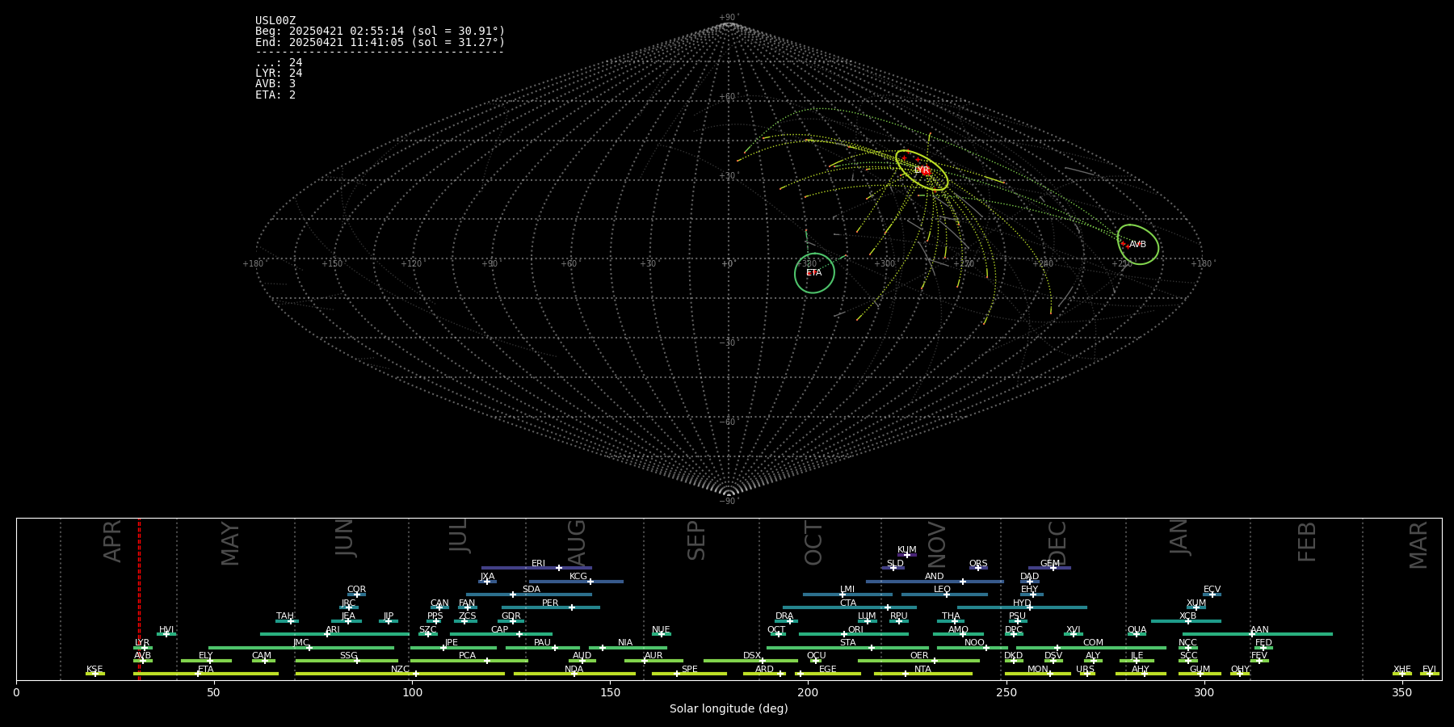Click the AUG month label
The height and width of the screenshot is (727, 1454).
click(x=577, y=543)
